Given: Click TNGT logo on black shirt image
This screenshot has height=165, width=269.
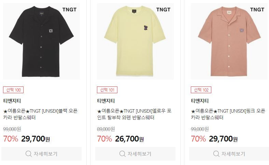Looking at the screenshot, I should (x=70, y=10).
